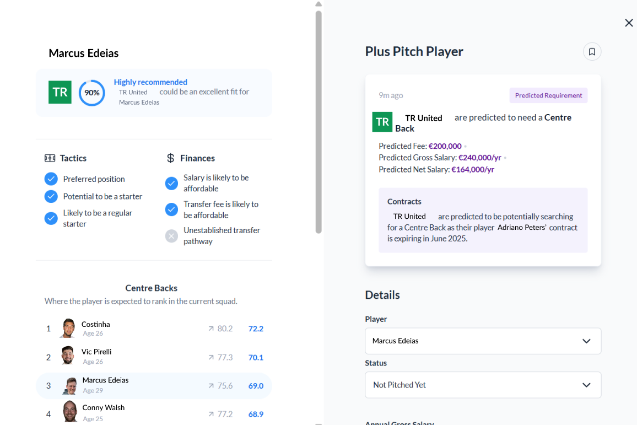
Task: Click the scroll-up arrow of the left panel
Action: (x=318, y=4)
